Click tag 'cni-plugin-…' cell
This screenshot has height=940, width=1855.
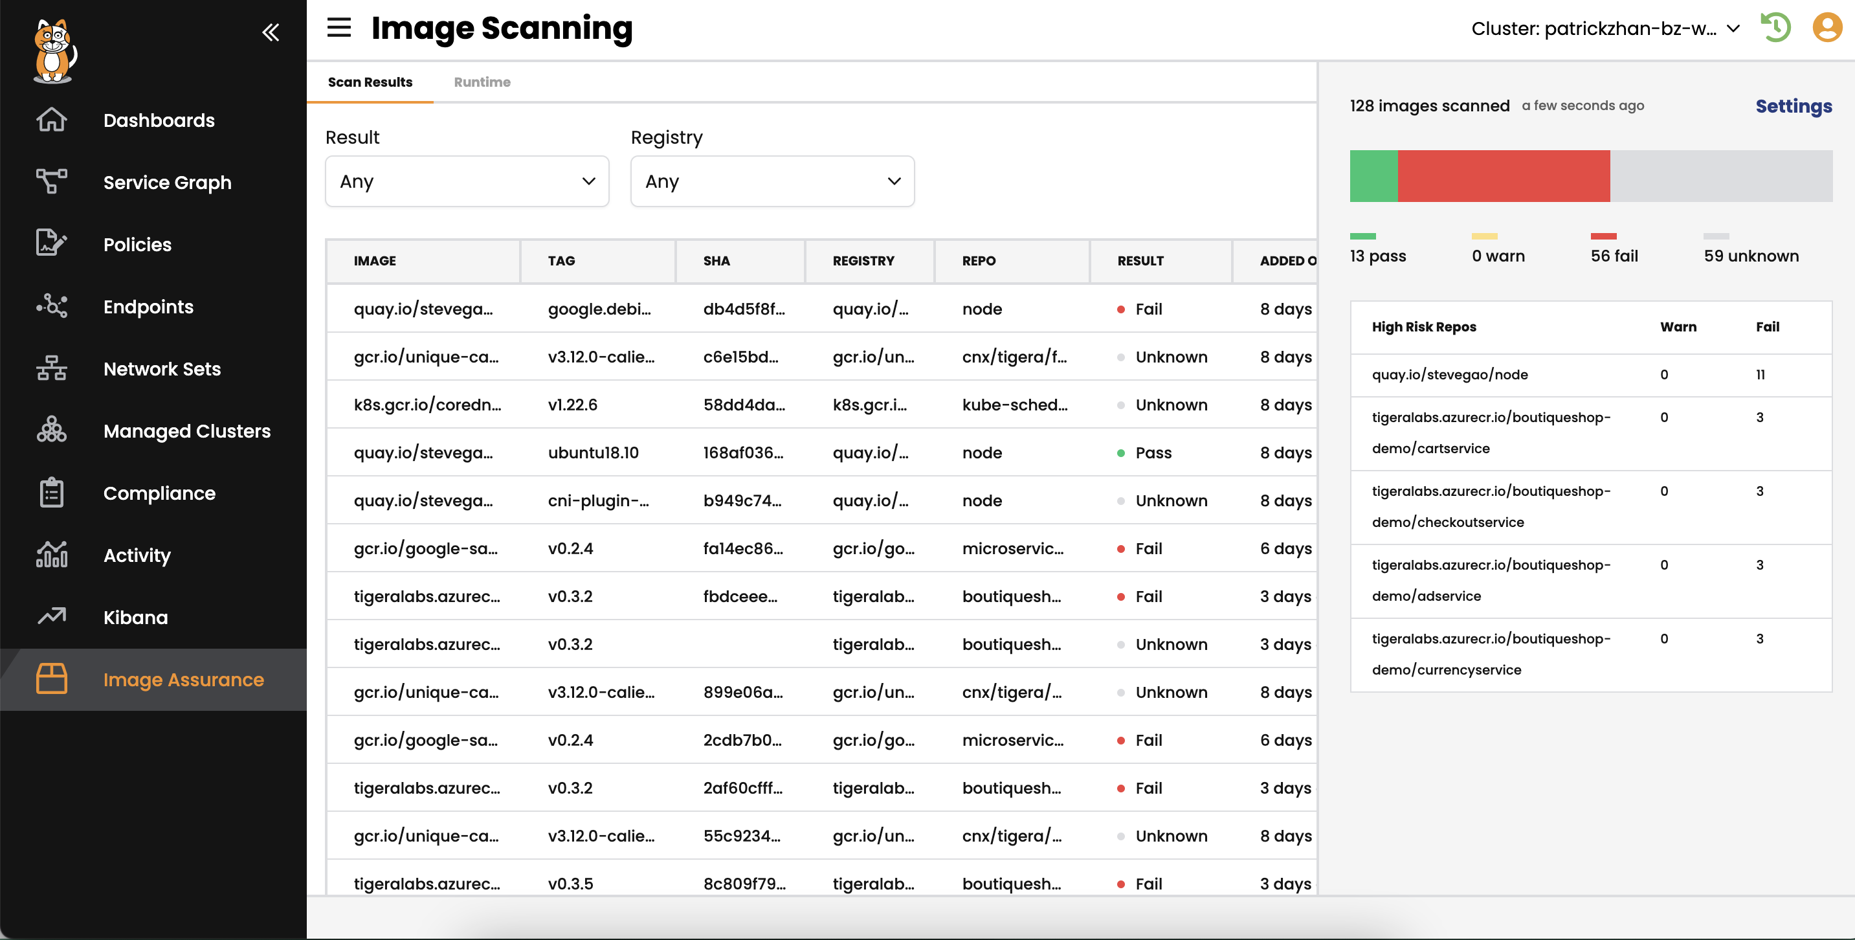point(599,500)
